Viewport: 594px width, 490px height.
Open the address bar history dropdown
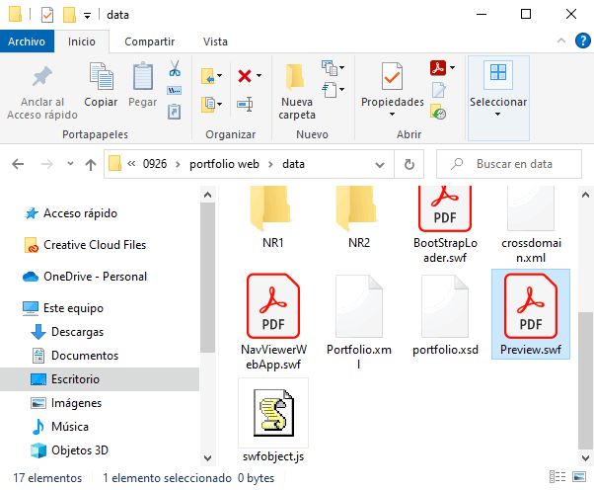click(380, 165)
